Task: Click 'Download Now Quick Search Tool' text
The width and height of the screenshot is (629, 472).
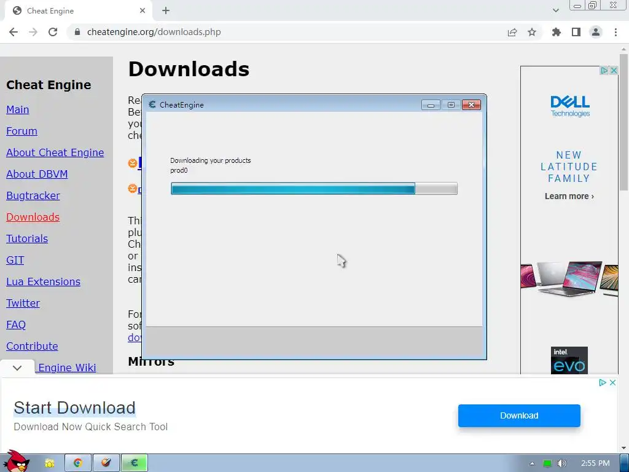Action: [91, 427]
